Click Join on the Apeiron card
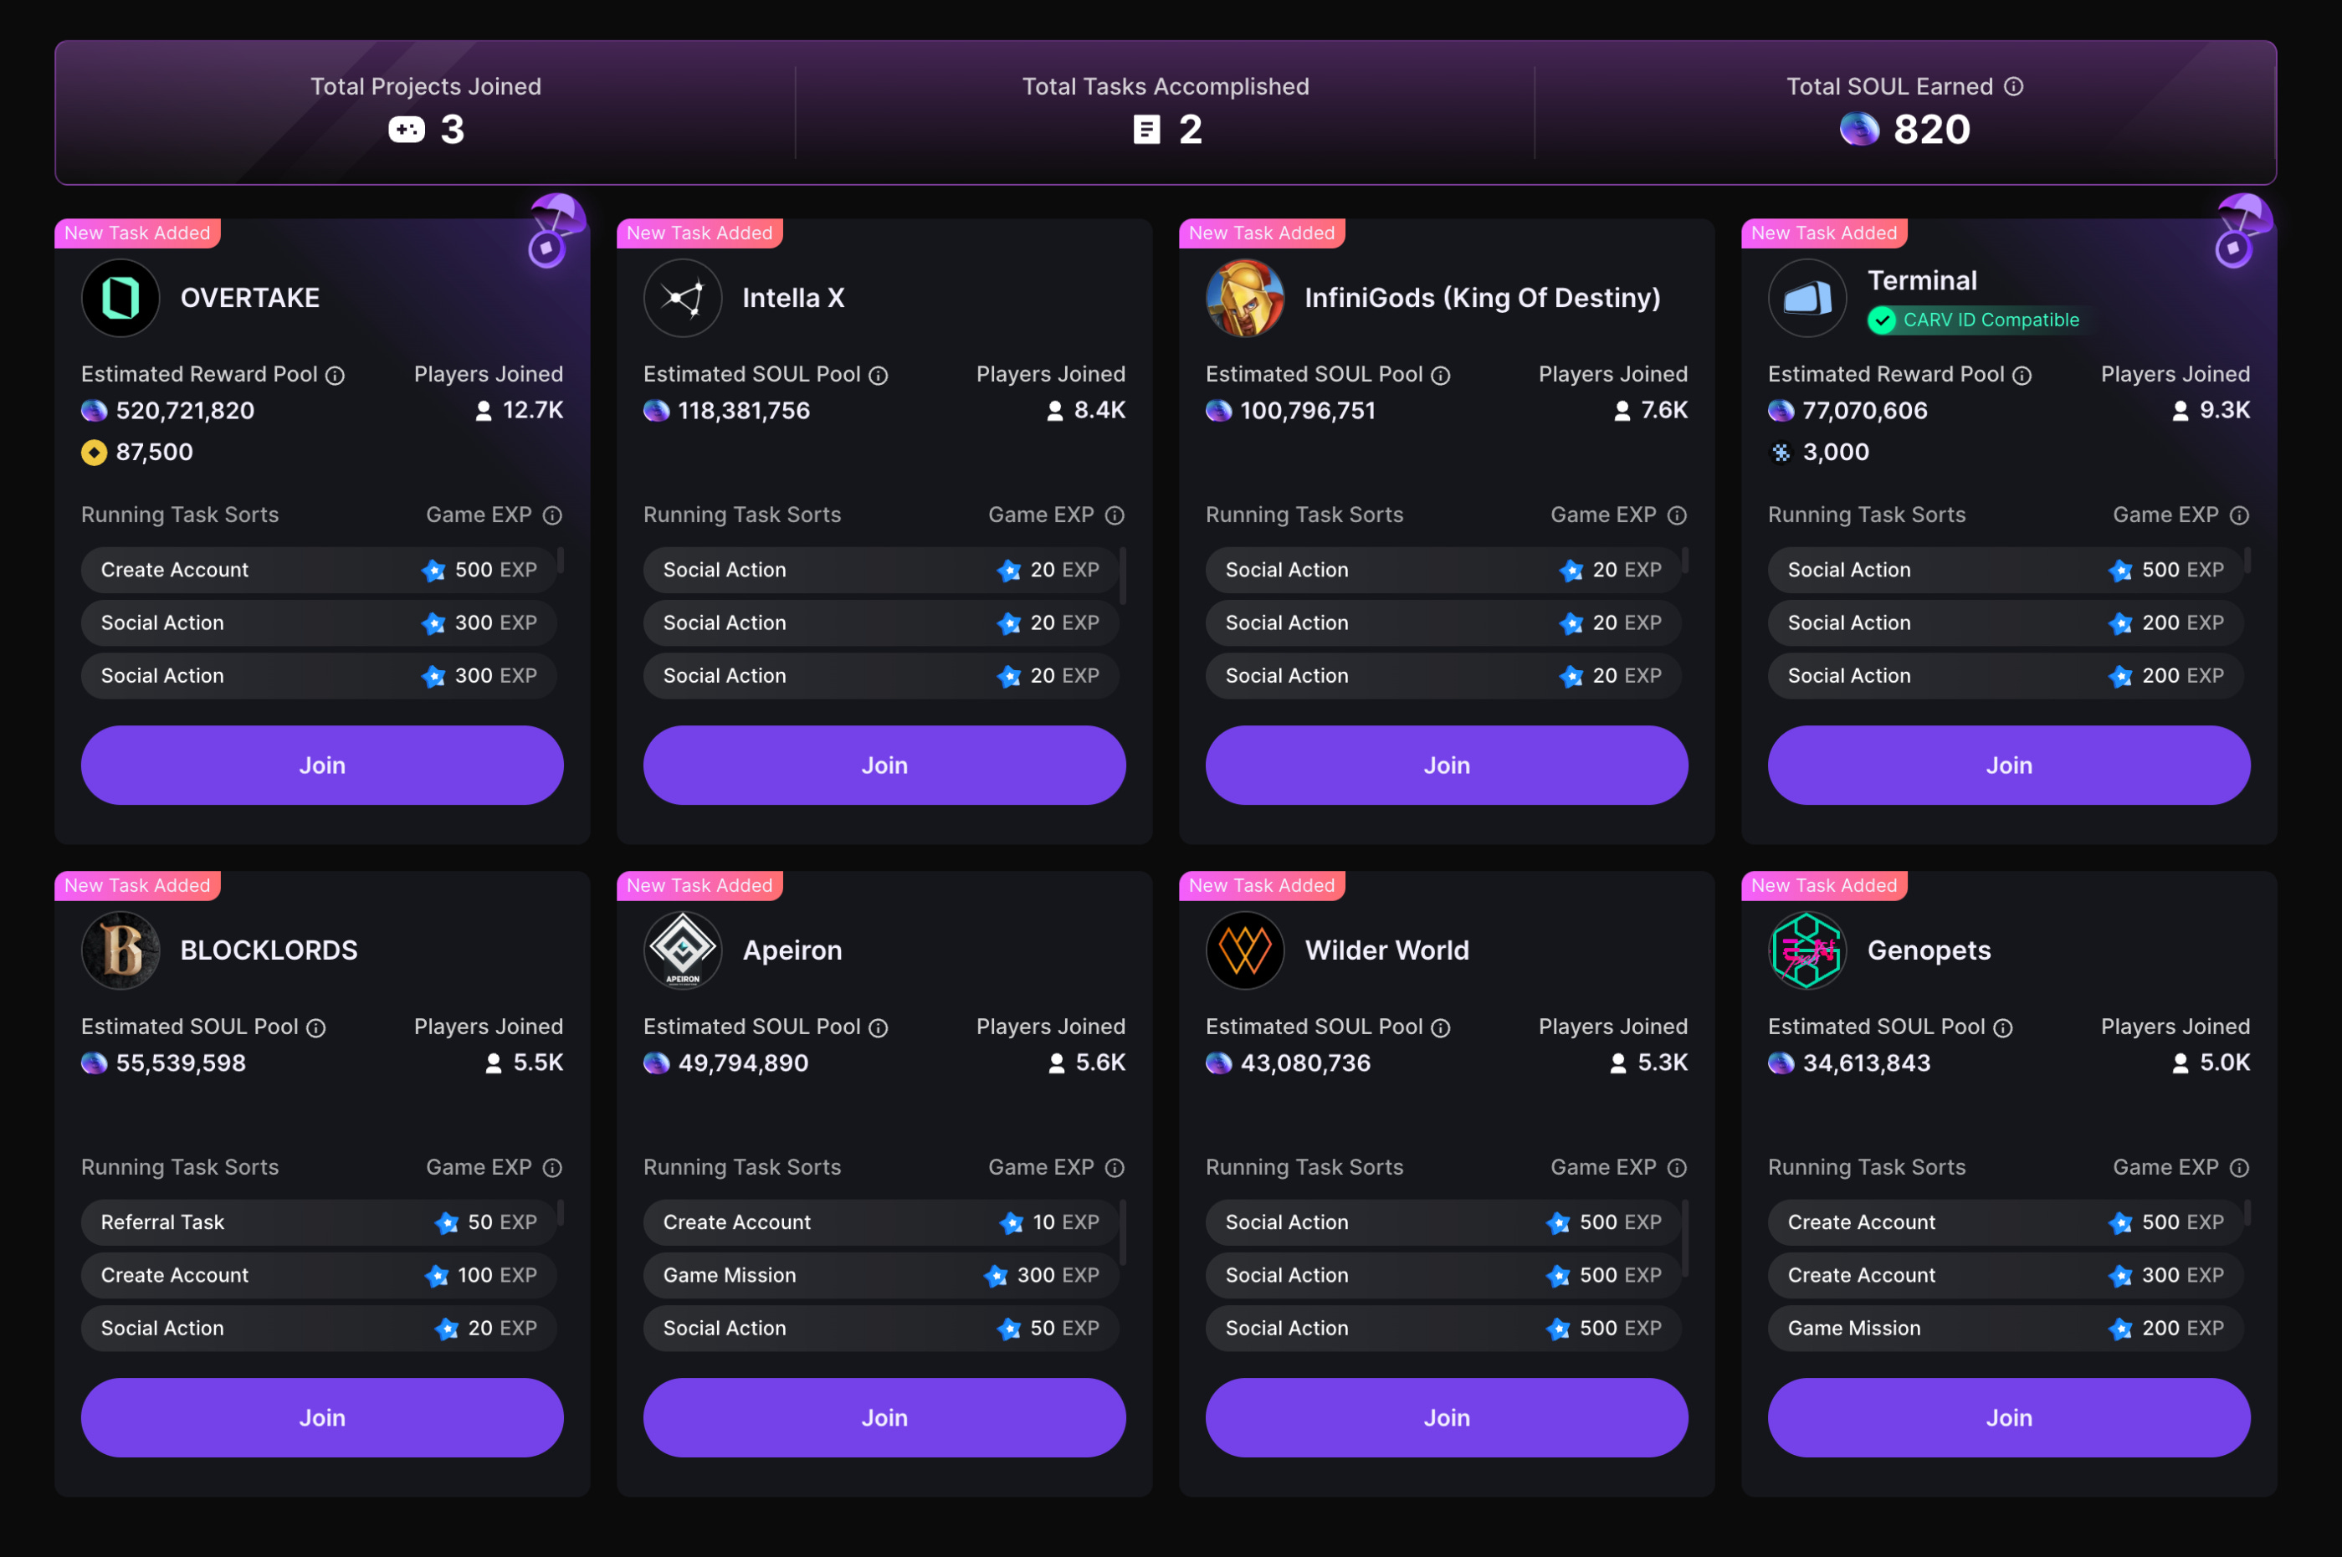 (884, 1418)
